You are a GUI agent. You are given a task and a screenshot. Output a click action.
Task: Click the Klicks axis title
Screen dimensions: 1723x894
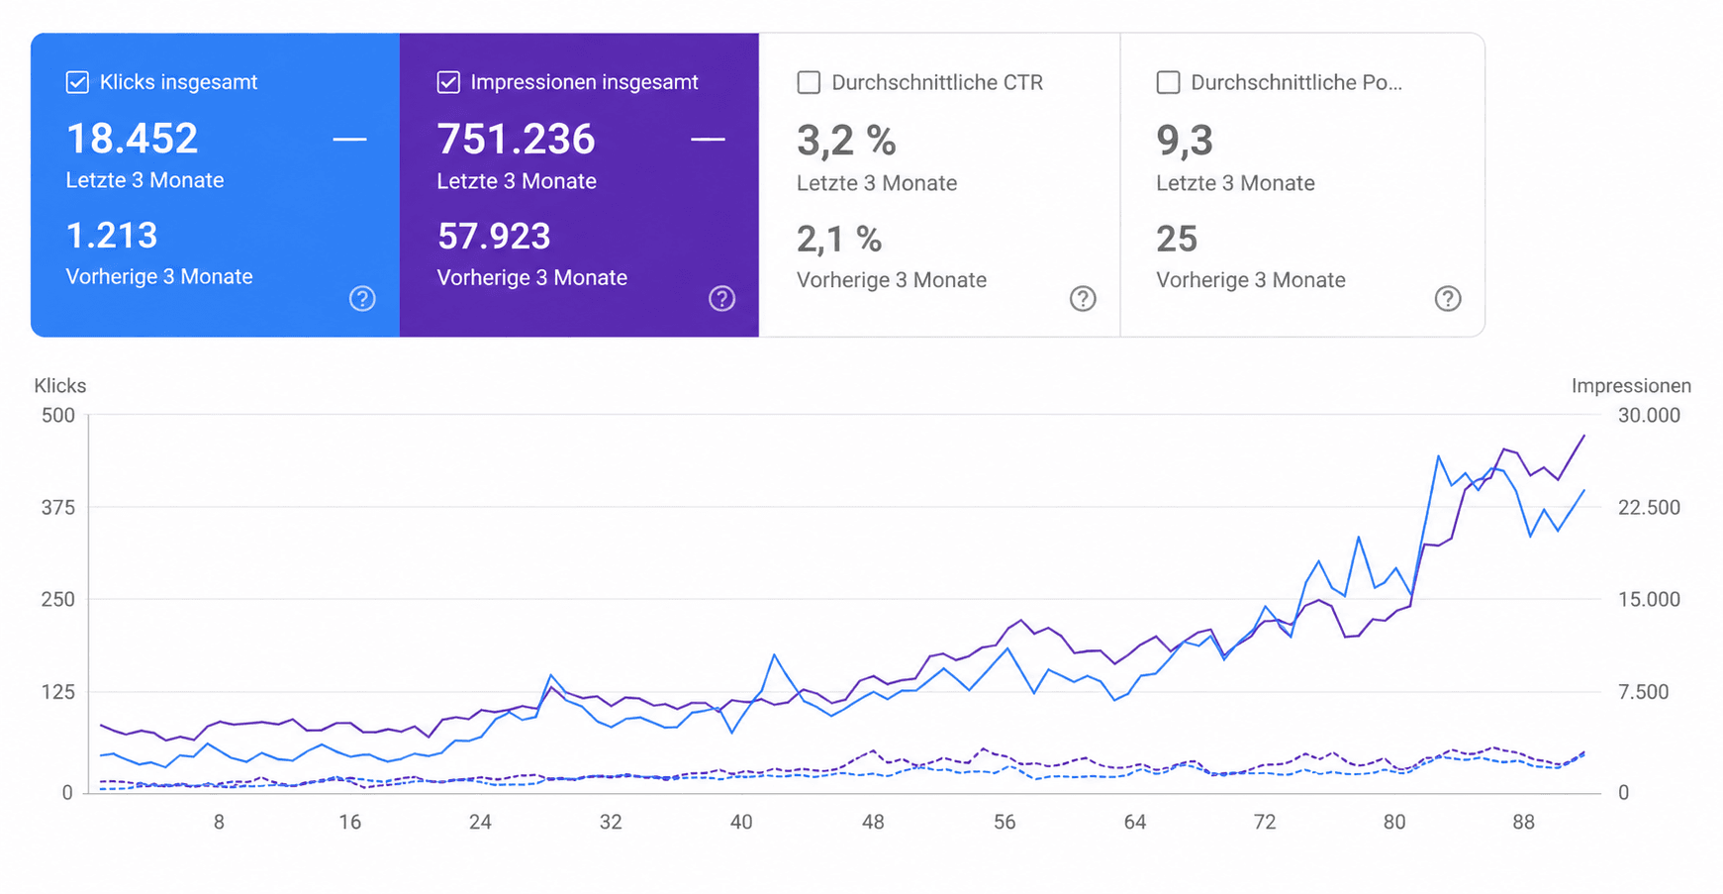(60, 386)
